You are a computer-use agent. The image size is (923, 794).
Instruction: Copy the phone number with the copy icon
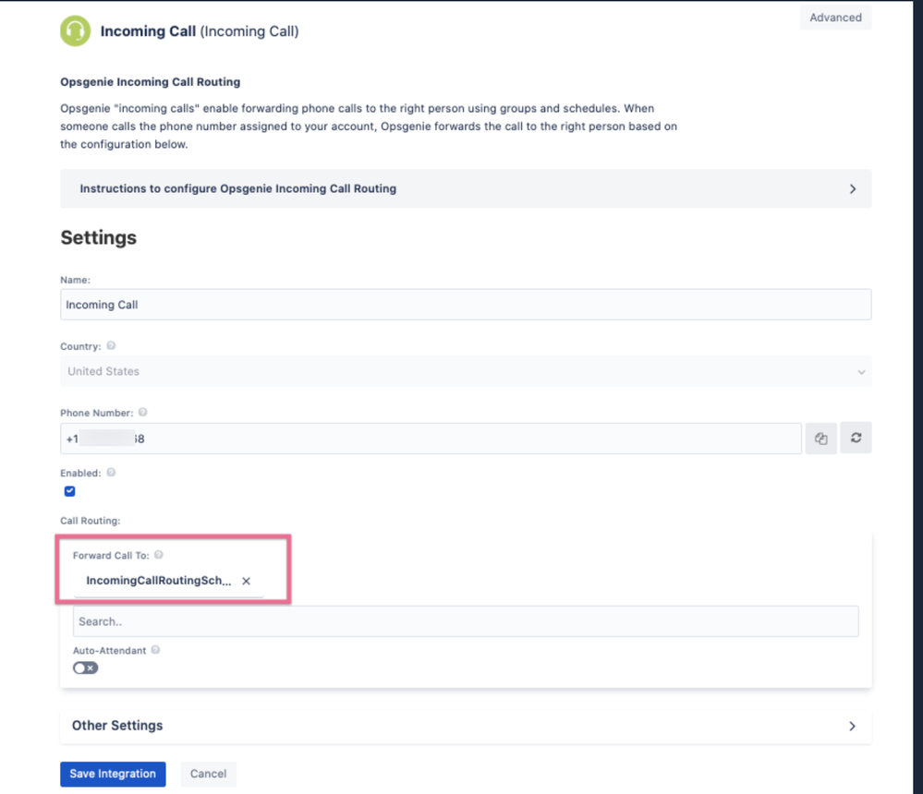pos(821,439)
